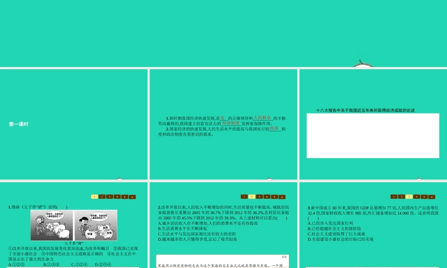Screen dimensions: 447x268
Task: Select the heading 十八大报告中关于我国近五年来所取得经济成就的论述
Action: (365, 110)
